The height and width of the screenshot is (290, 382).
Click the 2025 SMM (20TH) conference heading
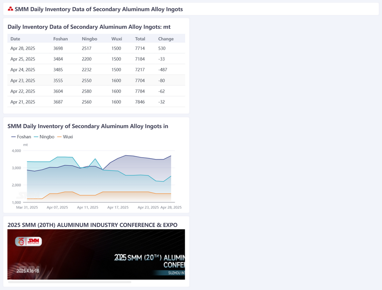[93, 225]
